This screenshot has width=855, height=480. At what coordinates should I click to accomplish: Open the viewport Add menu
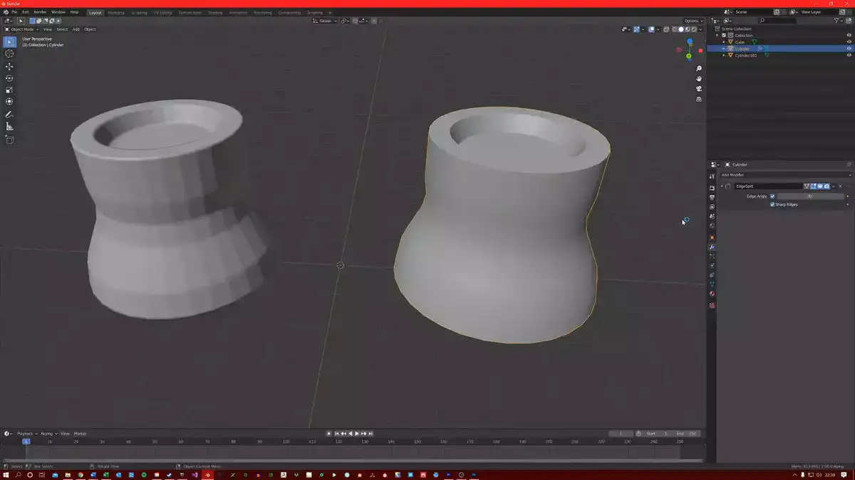coord(76,29)
